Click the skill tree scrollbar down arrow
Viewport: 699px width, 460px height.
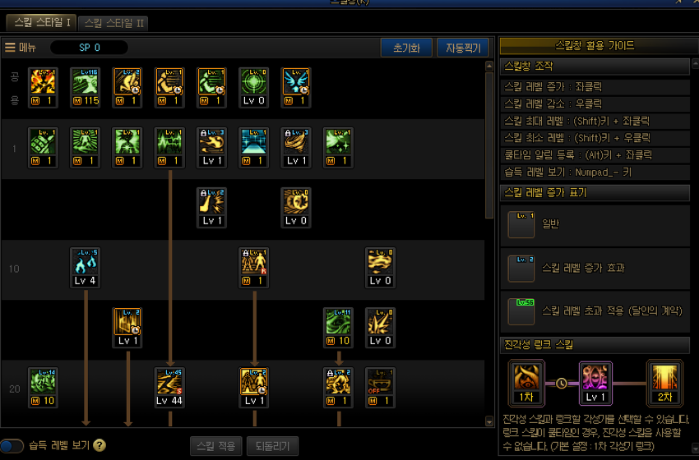[489, 421]
